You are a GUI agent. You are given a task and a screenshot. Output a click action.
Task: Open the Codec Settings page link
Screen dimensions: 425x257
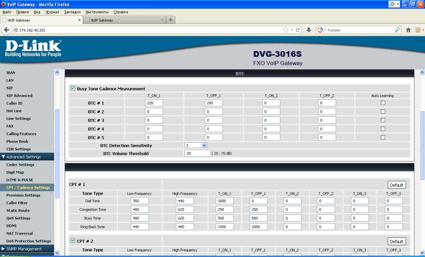(20, 165)
